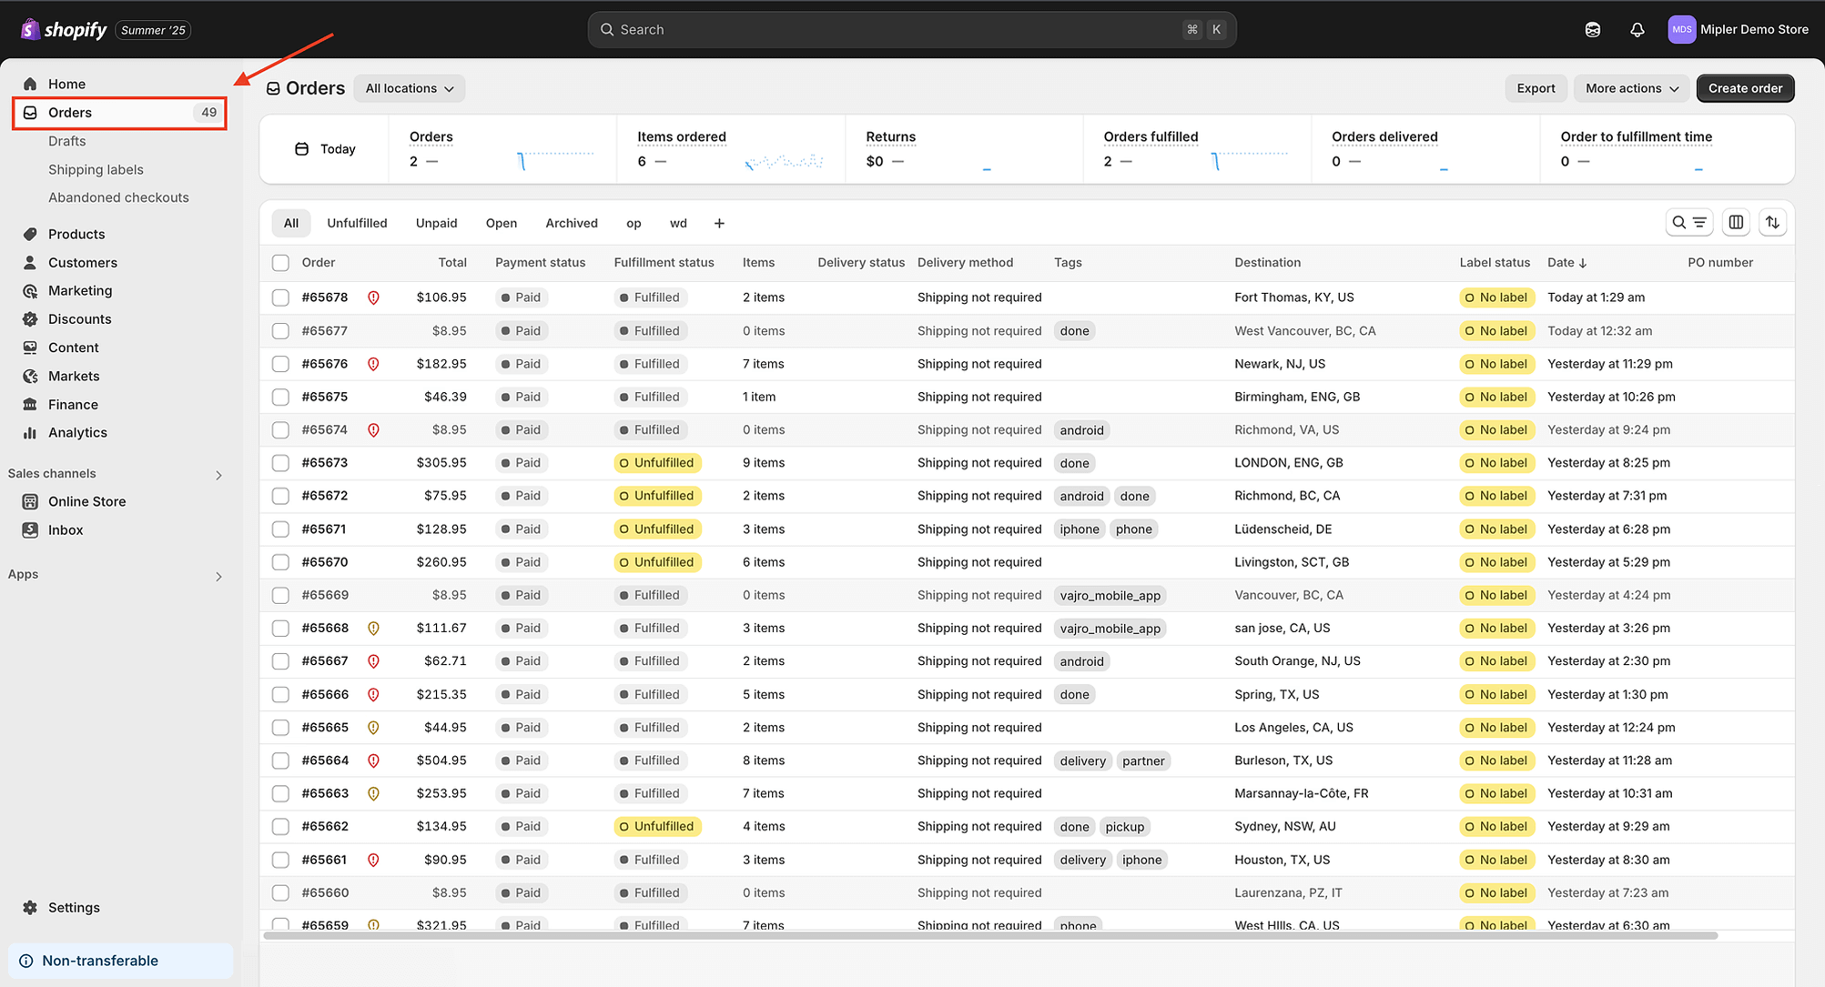This screenshot has width=1825, height=987.
Task: Tick checkbox for order #65662
Action: click(x=280, y=827)
